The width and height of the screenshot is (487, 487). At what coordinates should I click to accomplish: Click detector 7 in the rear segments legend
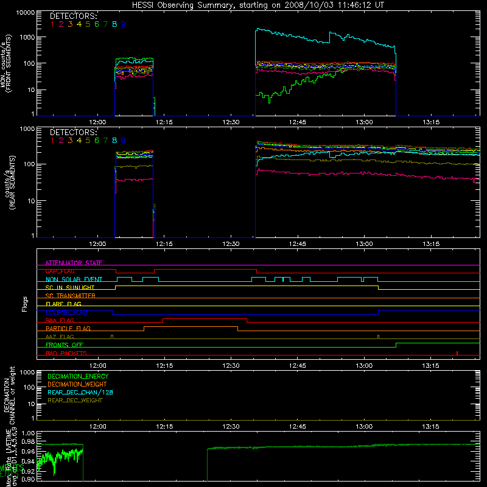click(x=105, y=141)
